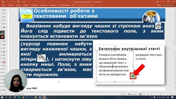Open ribbon display options icon
The width and height of the screenshot is (176, 99).
coord(158,2)
